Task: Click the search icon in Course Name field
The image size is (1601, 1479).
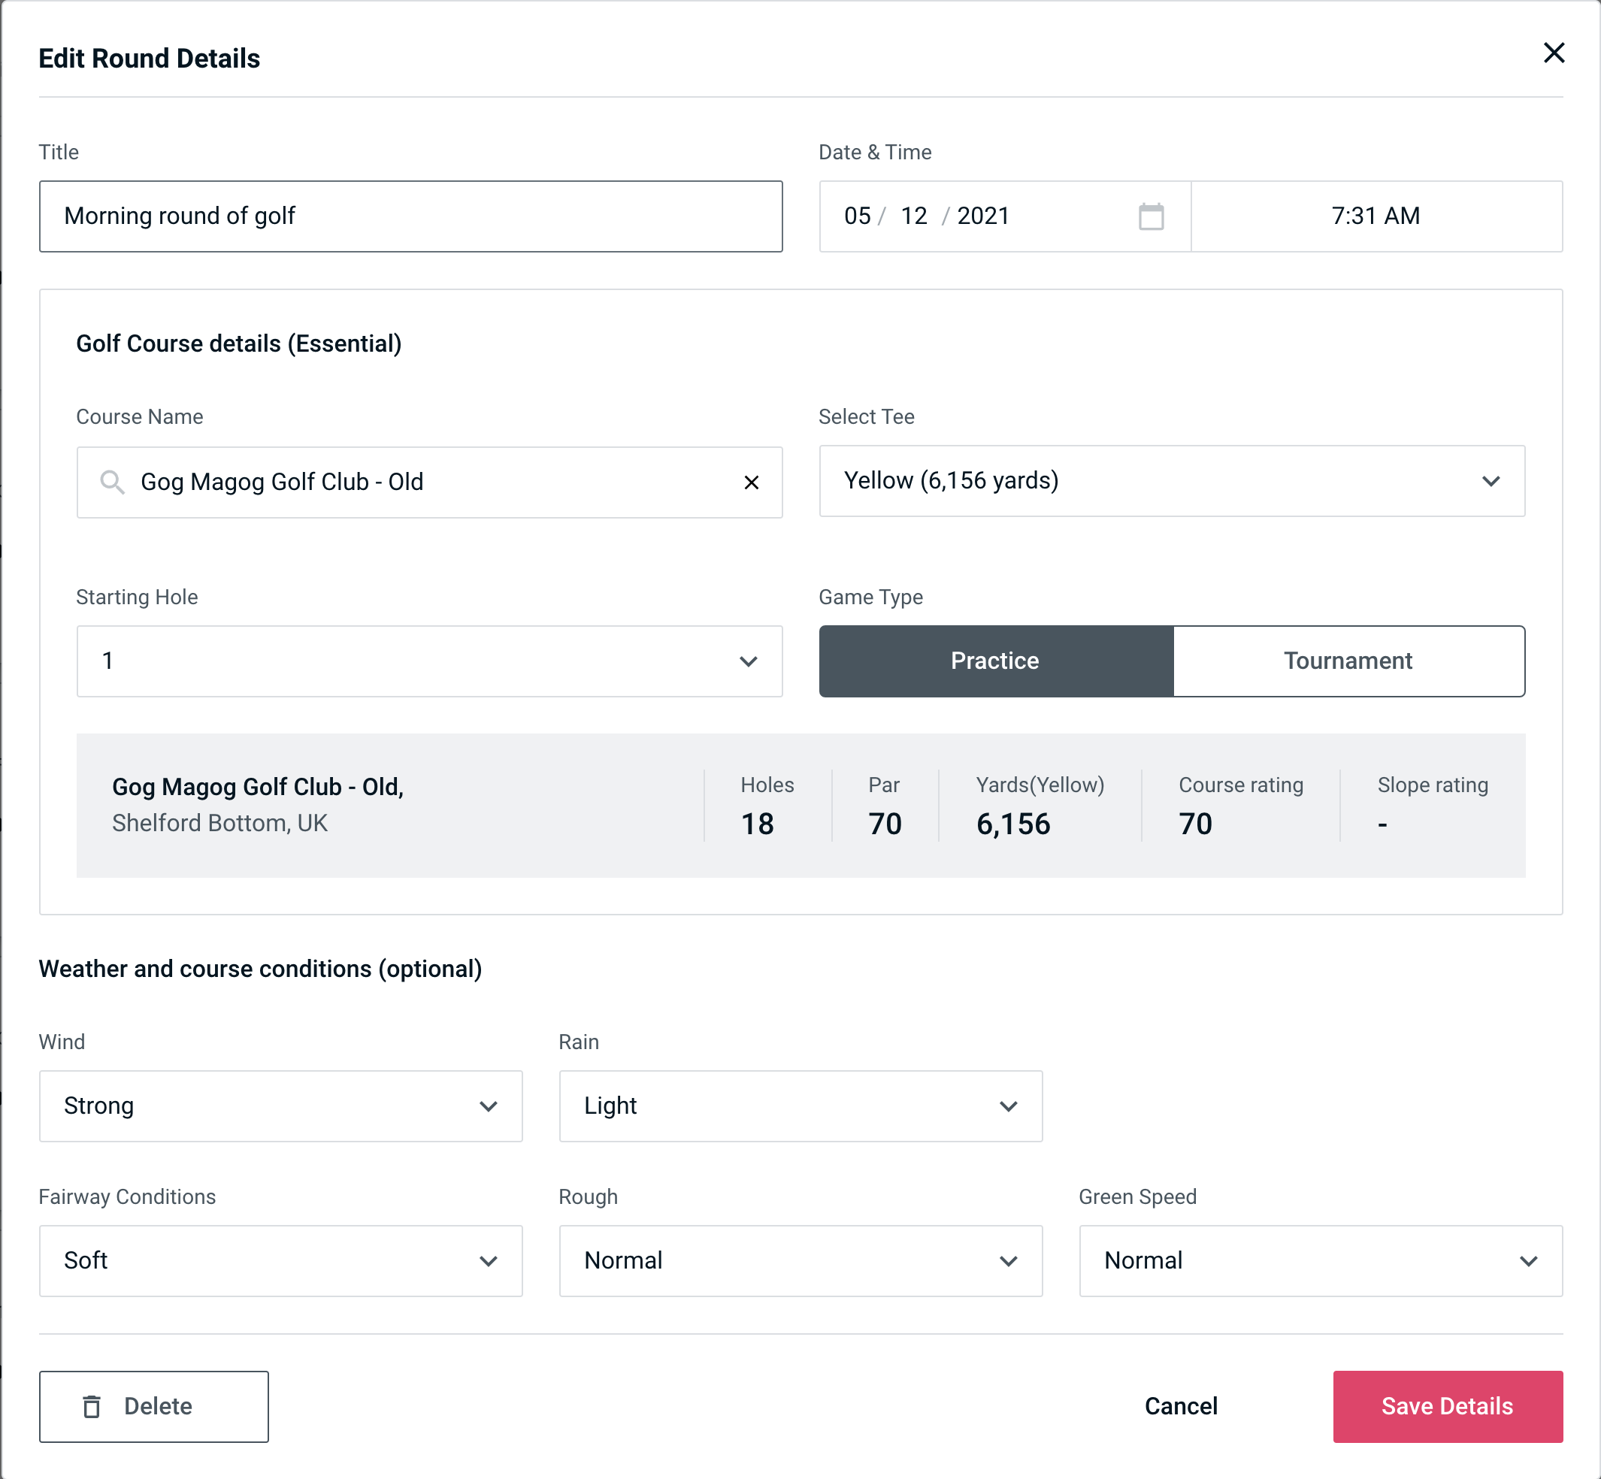Action: point(111,482)
